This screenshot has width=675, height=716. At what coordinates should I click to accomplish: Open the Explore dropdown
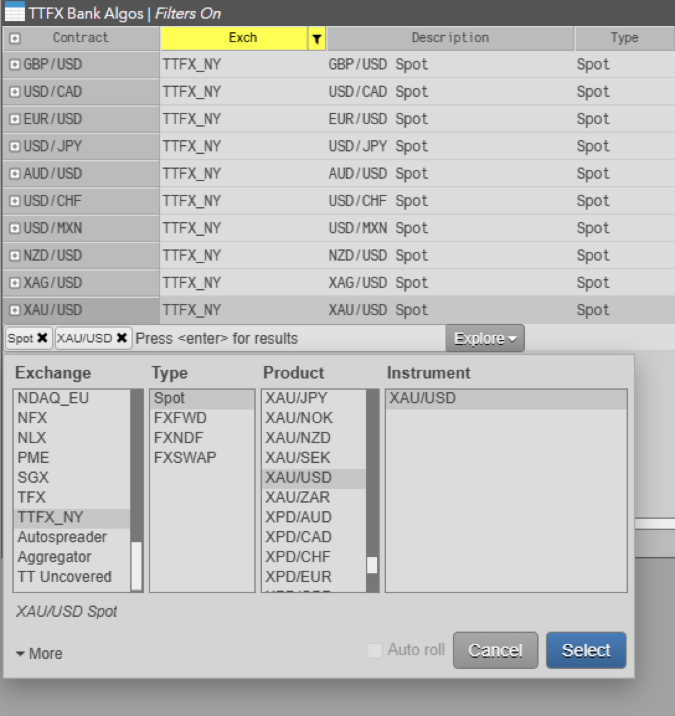coord(485,339)
